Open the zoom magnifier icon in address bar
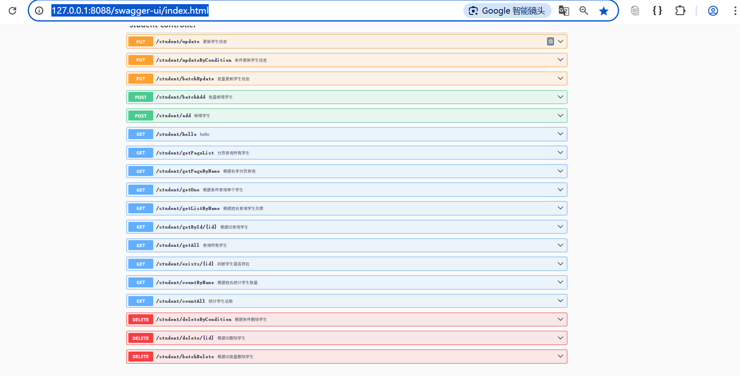The width and height of the screenshot is (740, 376). pos(584,11)
